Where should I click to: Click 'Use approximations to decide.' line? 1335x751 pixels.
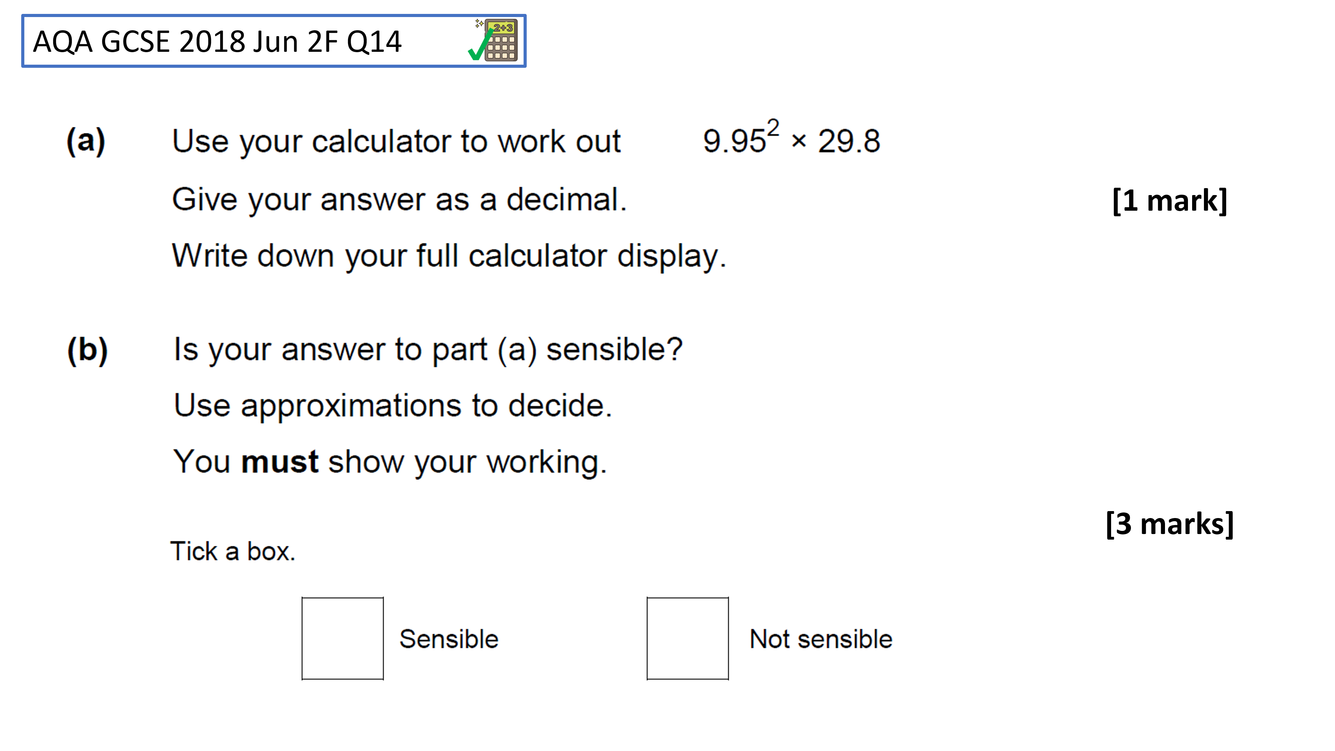click(393, 405)
